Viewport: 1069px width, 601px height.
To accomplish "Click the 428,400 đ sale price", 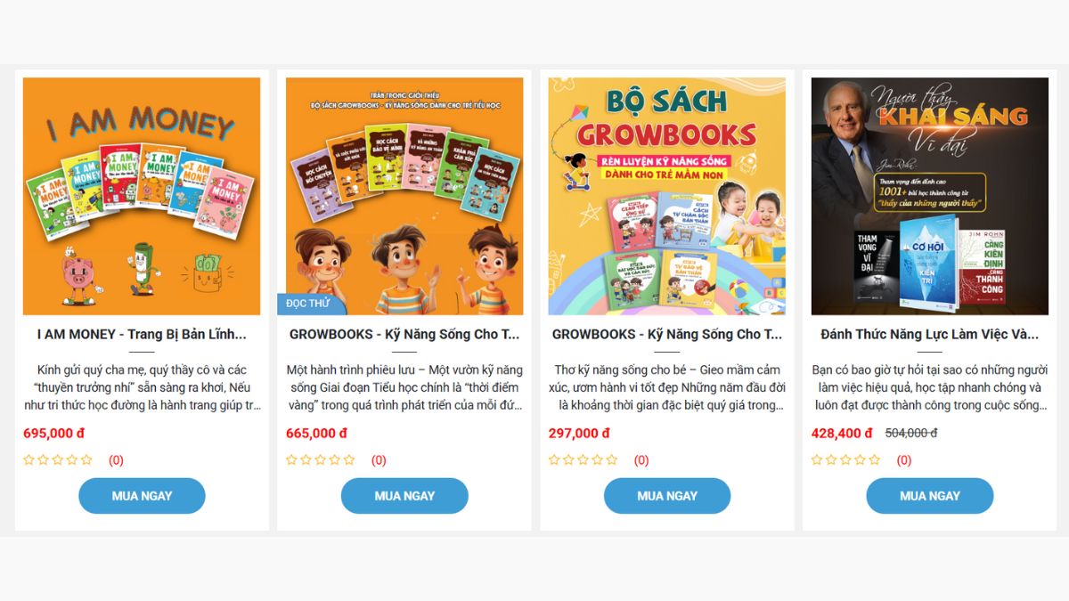I will (x=842, y=434).
